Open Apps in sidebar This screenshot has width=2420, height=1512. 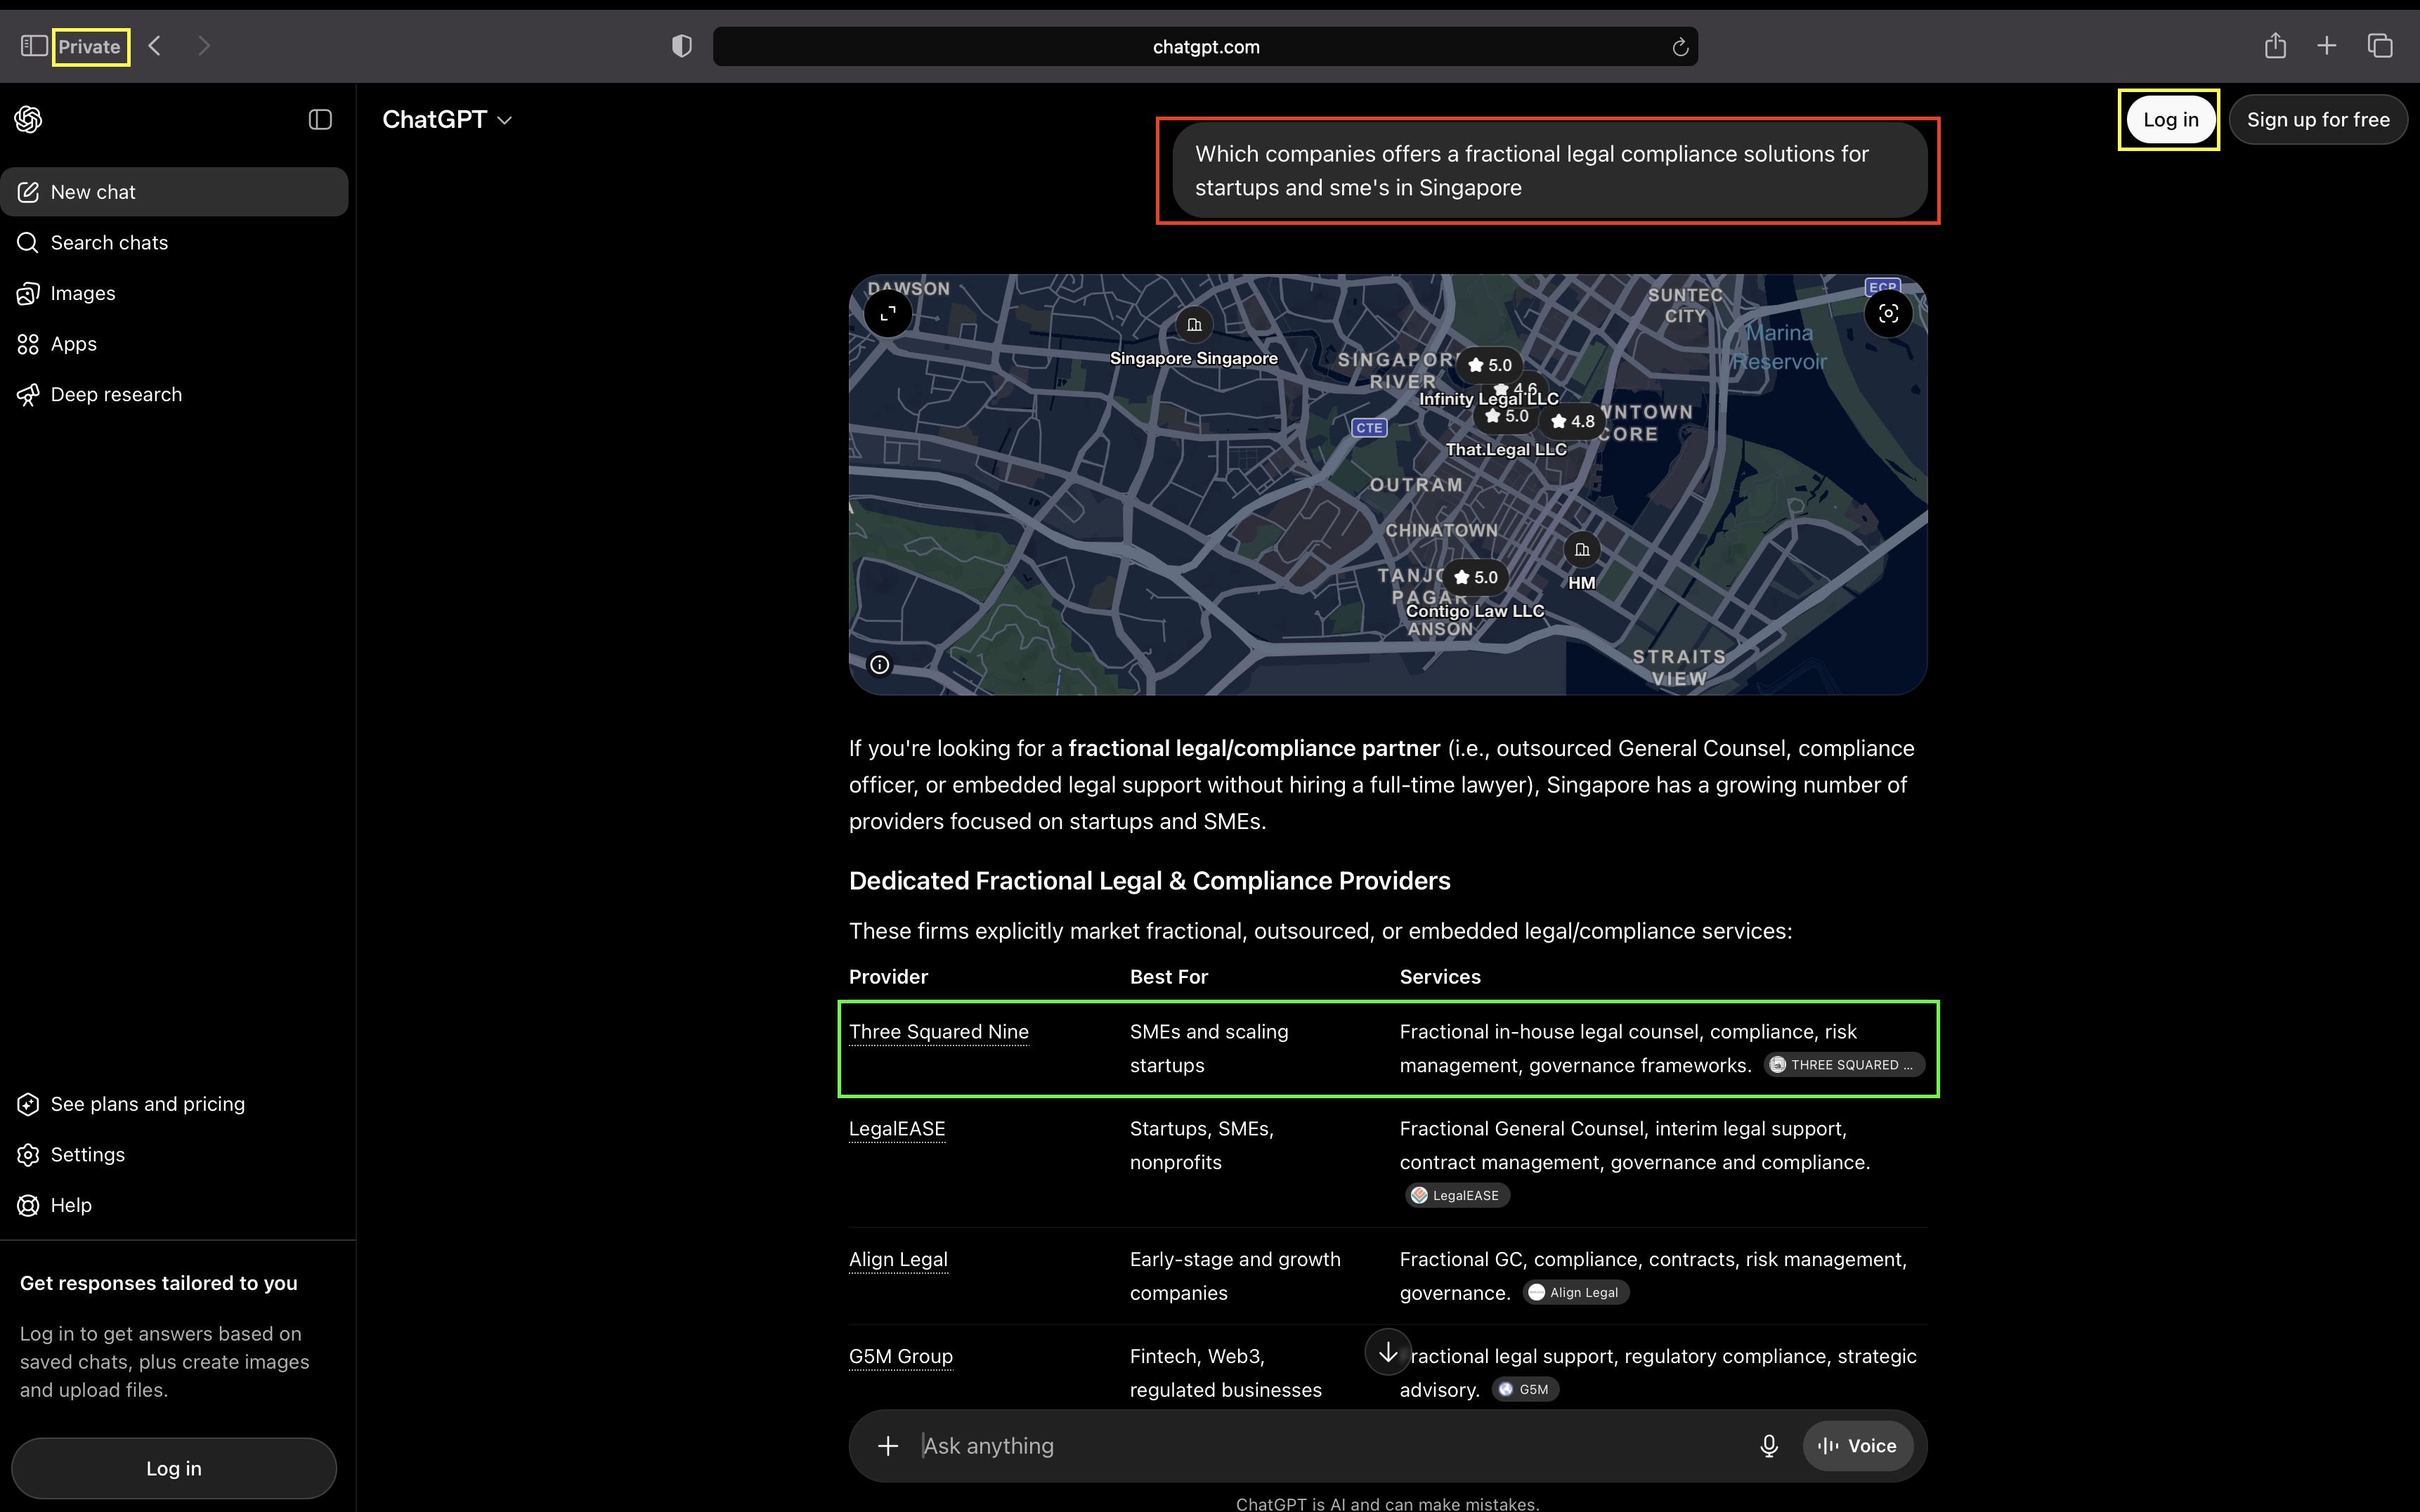pyautogui.click(x=174, y=344)
